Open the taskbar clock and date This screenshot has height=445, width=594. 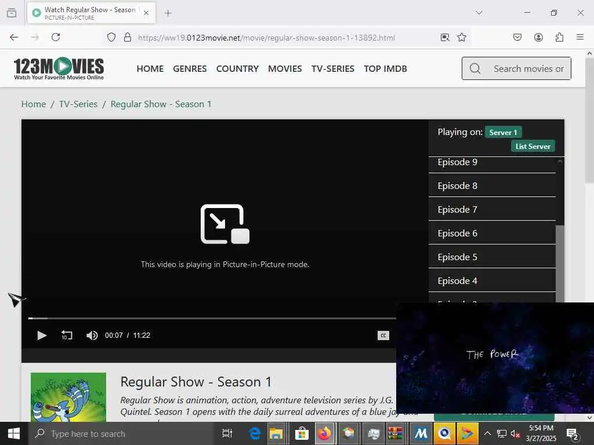point(541,433)
